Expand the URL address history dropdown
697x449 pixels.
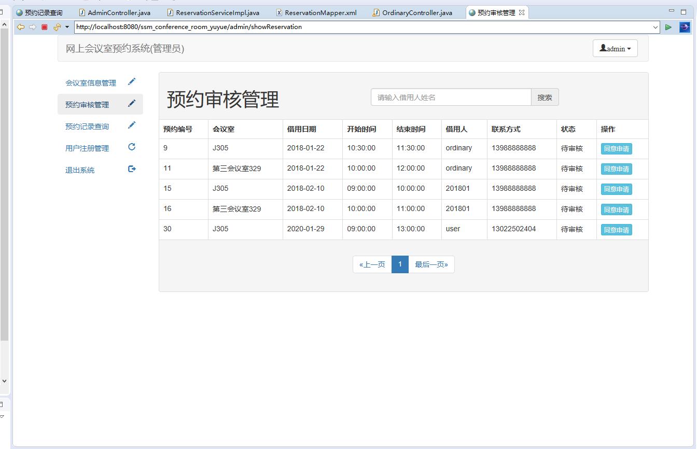pyautogui.click(x=656, y=27)
